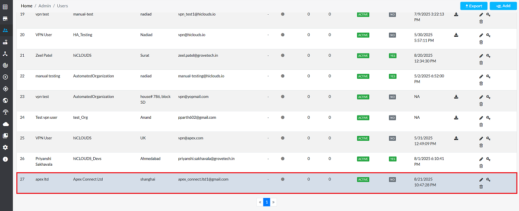Click key icon for Priyanshi Sakhavala

[488, 159]
